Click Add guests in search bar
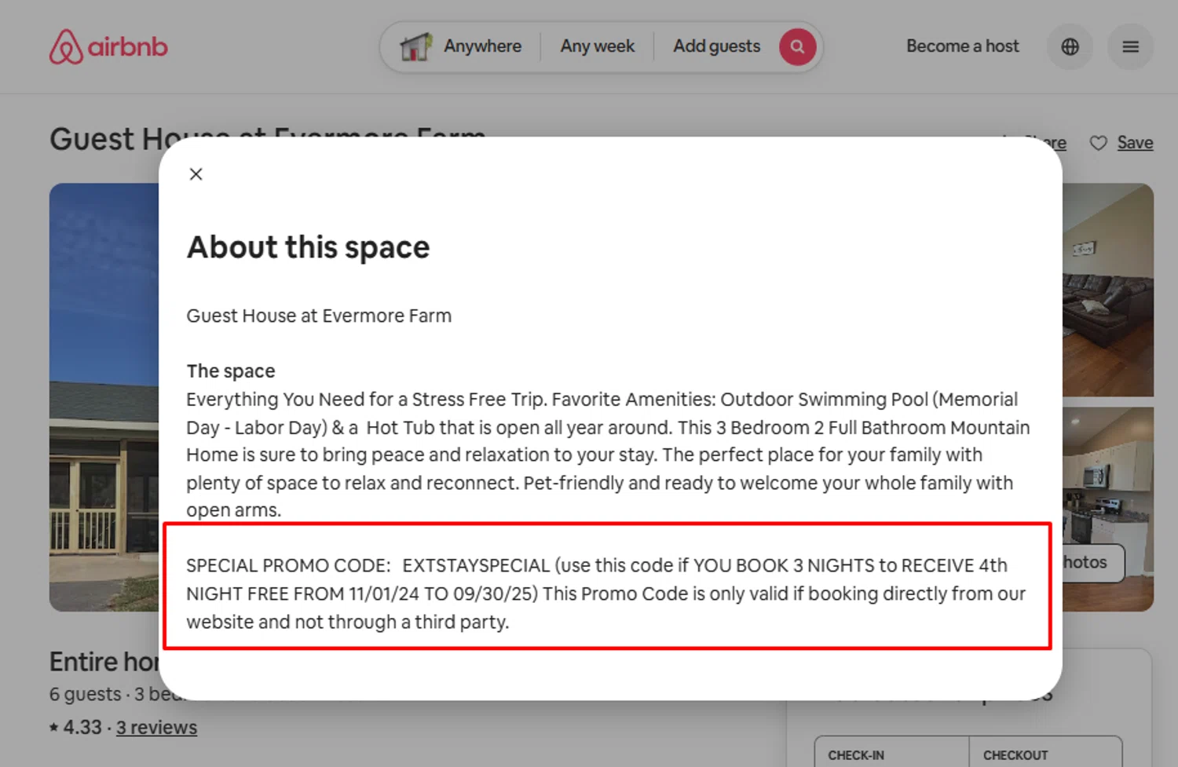This screenshot has height=767, width=1178. tap(716, 46)
